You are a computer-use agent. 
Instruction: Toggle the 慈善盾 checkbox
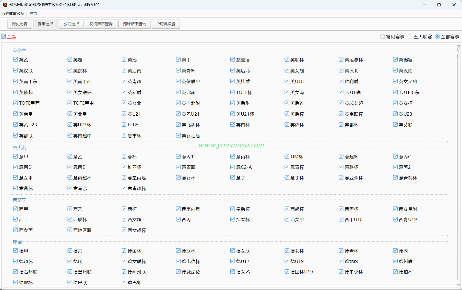point(232,59)
